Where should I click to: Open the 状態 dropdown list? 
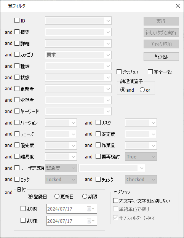[78, 77]
